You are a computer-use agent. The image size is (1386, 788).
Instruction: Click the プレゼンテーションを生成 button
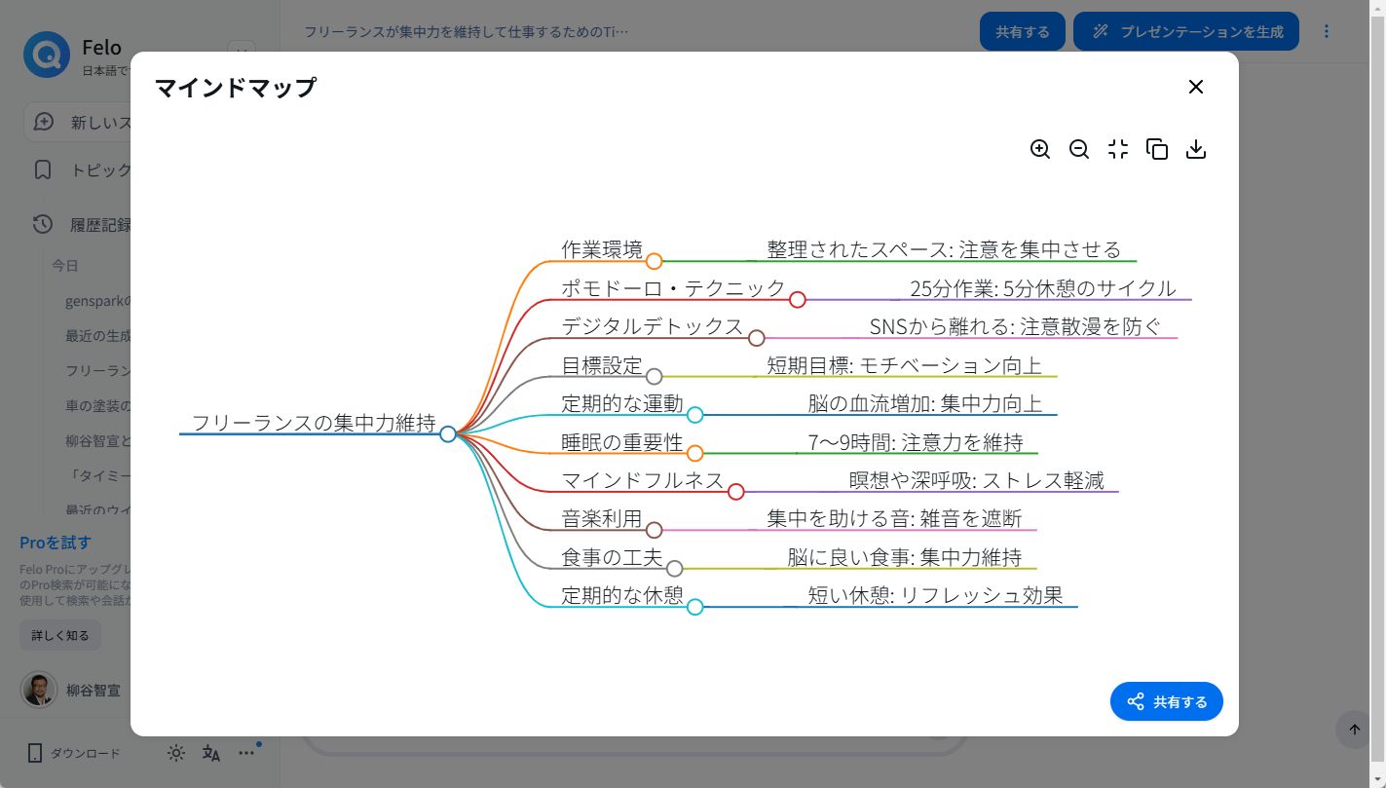1186,31
